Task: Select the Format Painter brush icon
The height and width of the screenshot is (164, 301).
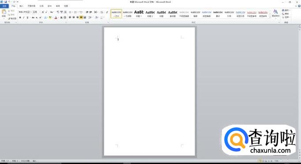Action: (x=9, y=19)
